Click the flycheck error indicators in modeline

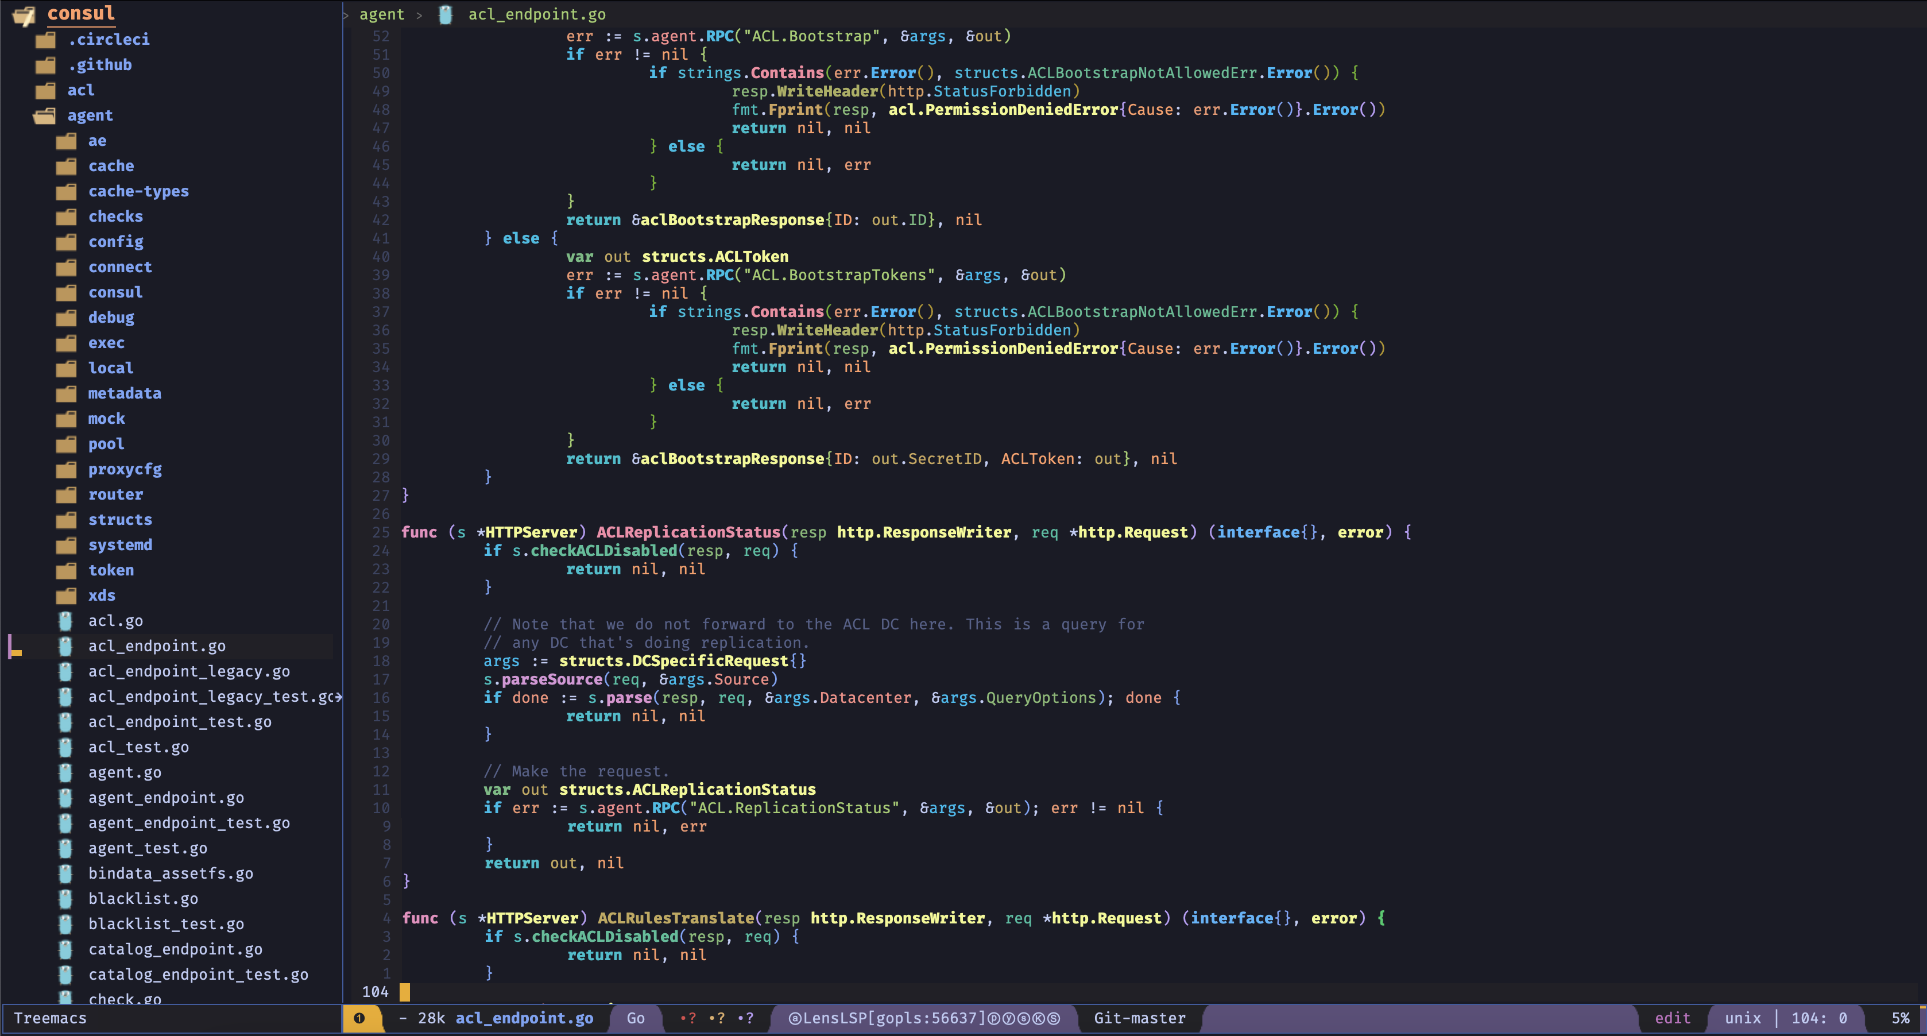click(x=716, y=1018)
